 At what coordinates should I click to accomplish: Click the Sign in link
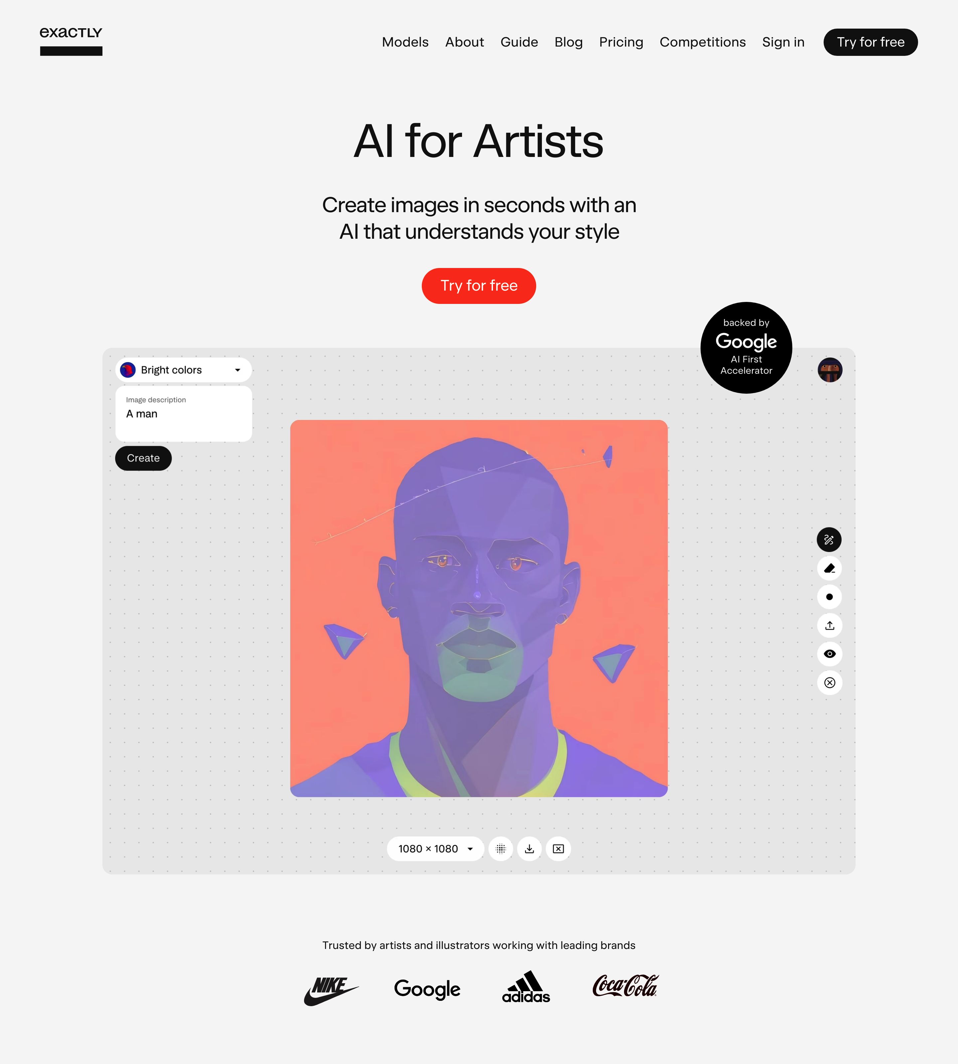(x=783, y=42)
